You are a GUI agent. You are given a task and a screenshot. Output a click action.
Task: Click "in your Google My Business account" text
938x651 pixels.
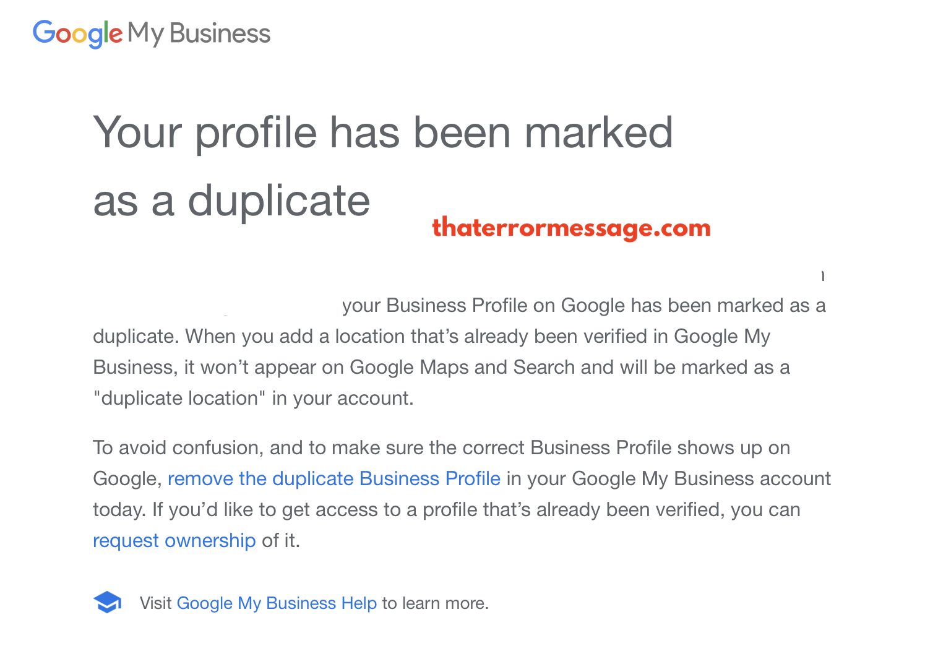pyautogui.click(x=669, y=478)
